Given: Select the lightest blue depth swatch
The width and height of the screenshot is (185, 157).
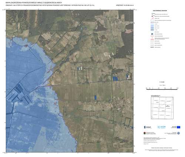Looking at the screenshot, I should (x=152, y=24).
